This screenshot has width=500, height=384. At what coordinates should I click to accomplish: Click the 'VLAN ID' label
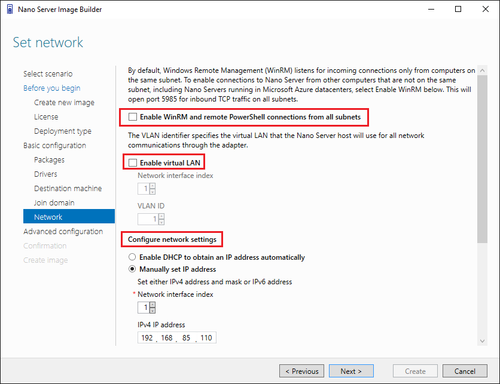[x=151, y=205]
